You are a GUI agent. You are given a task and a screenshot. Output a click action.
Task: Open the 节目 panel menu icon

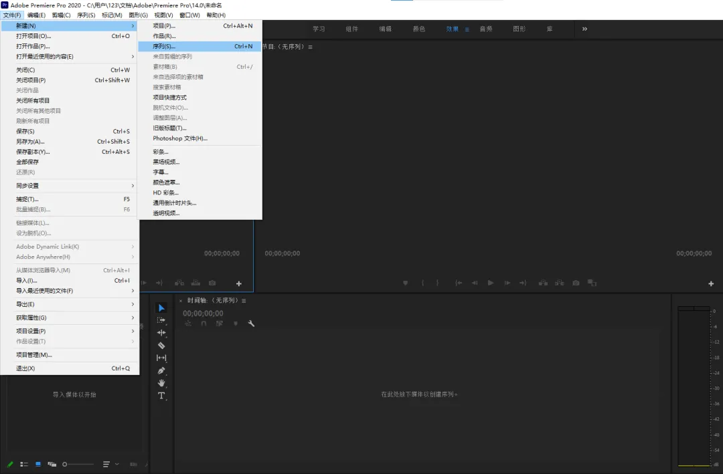click(311, 47)
